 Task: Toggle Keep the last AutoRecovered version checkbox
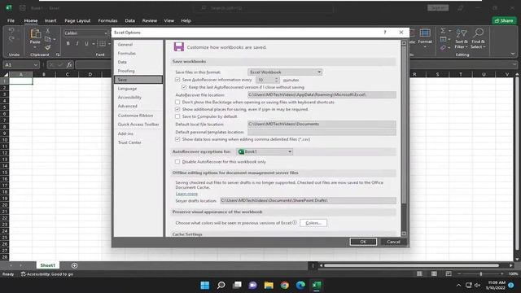184,87
